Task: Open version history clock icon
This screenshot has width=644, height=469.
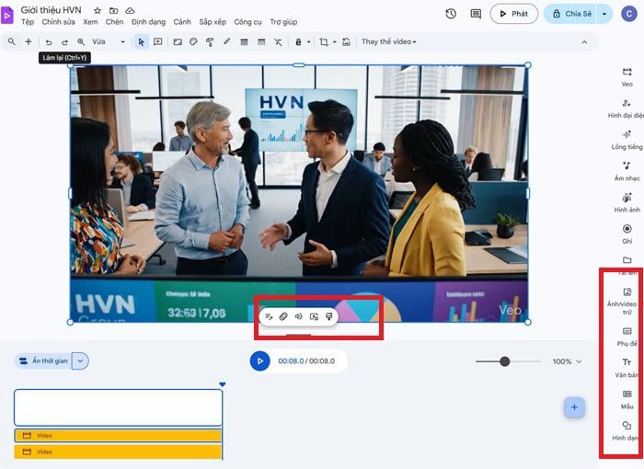Action: coord(451,14)
